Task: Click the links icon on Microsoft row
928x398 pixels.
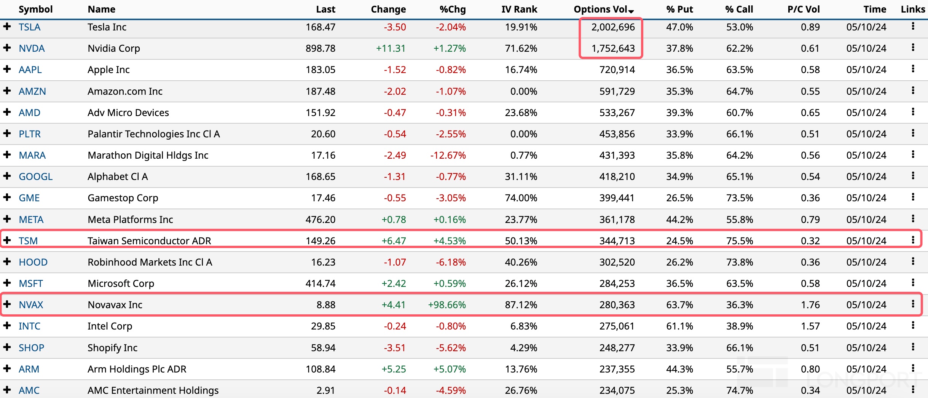Action: 913,282
